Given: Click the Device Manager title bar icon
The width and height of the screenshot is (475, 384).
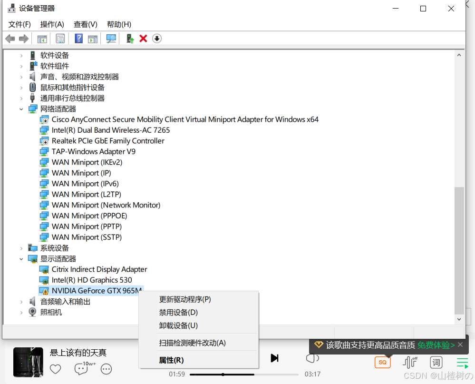Looking at the screenshot, I should pyautogui.click(x=11, y=8).
